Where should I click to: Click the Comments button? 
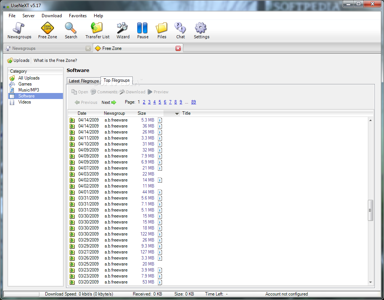point(103,92)
